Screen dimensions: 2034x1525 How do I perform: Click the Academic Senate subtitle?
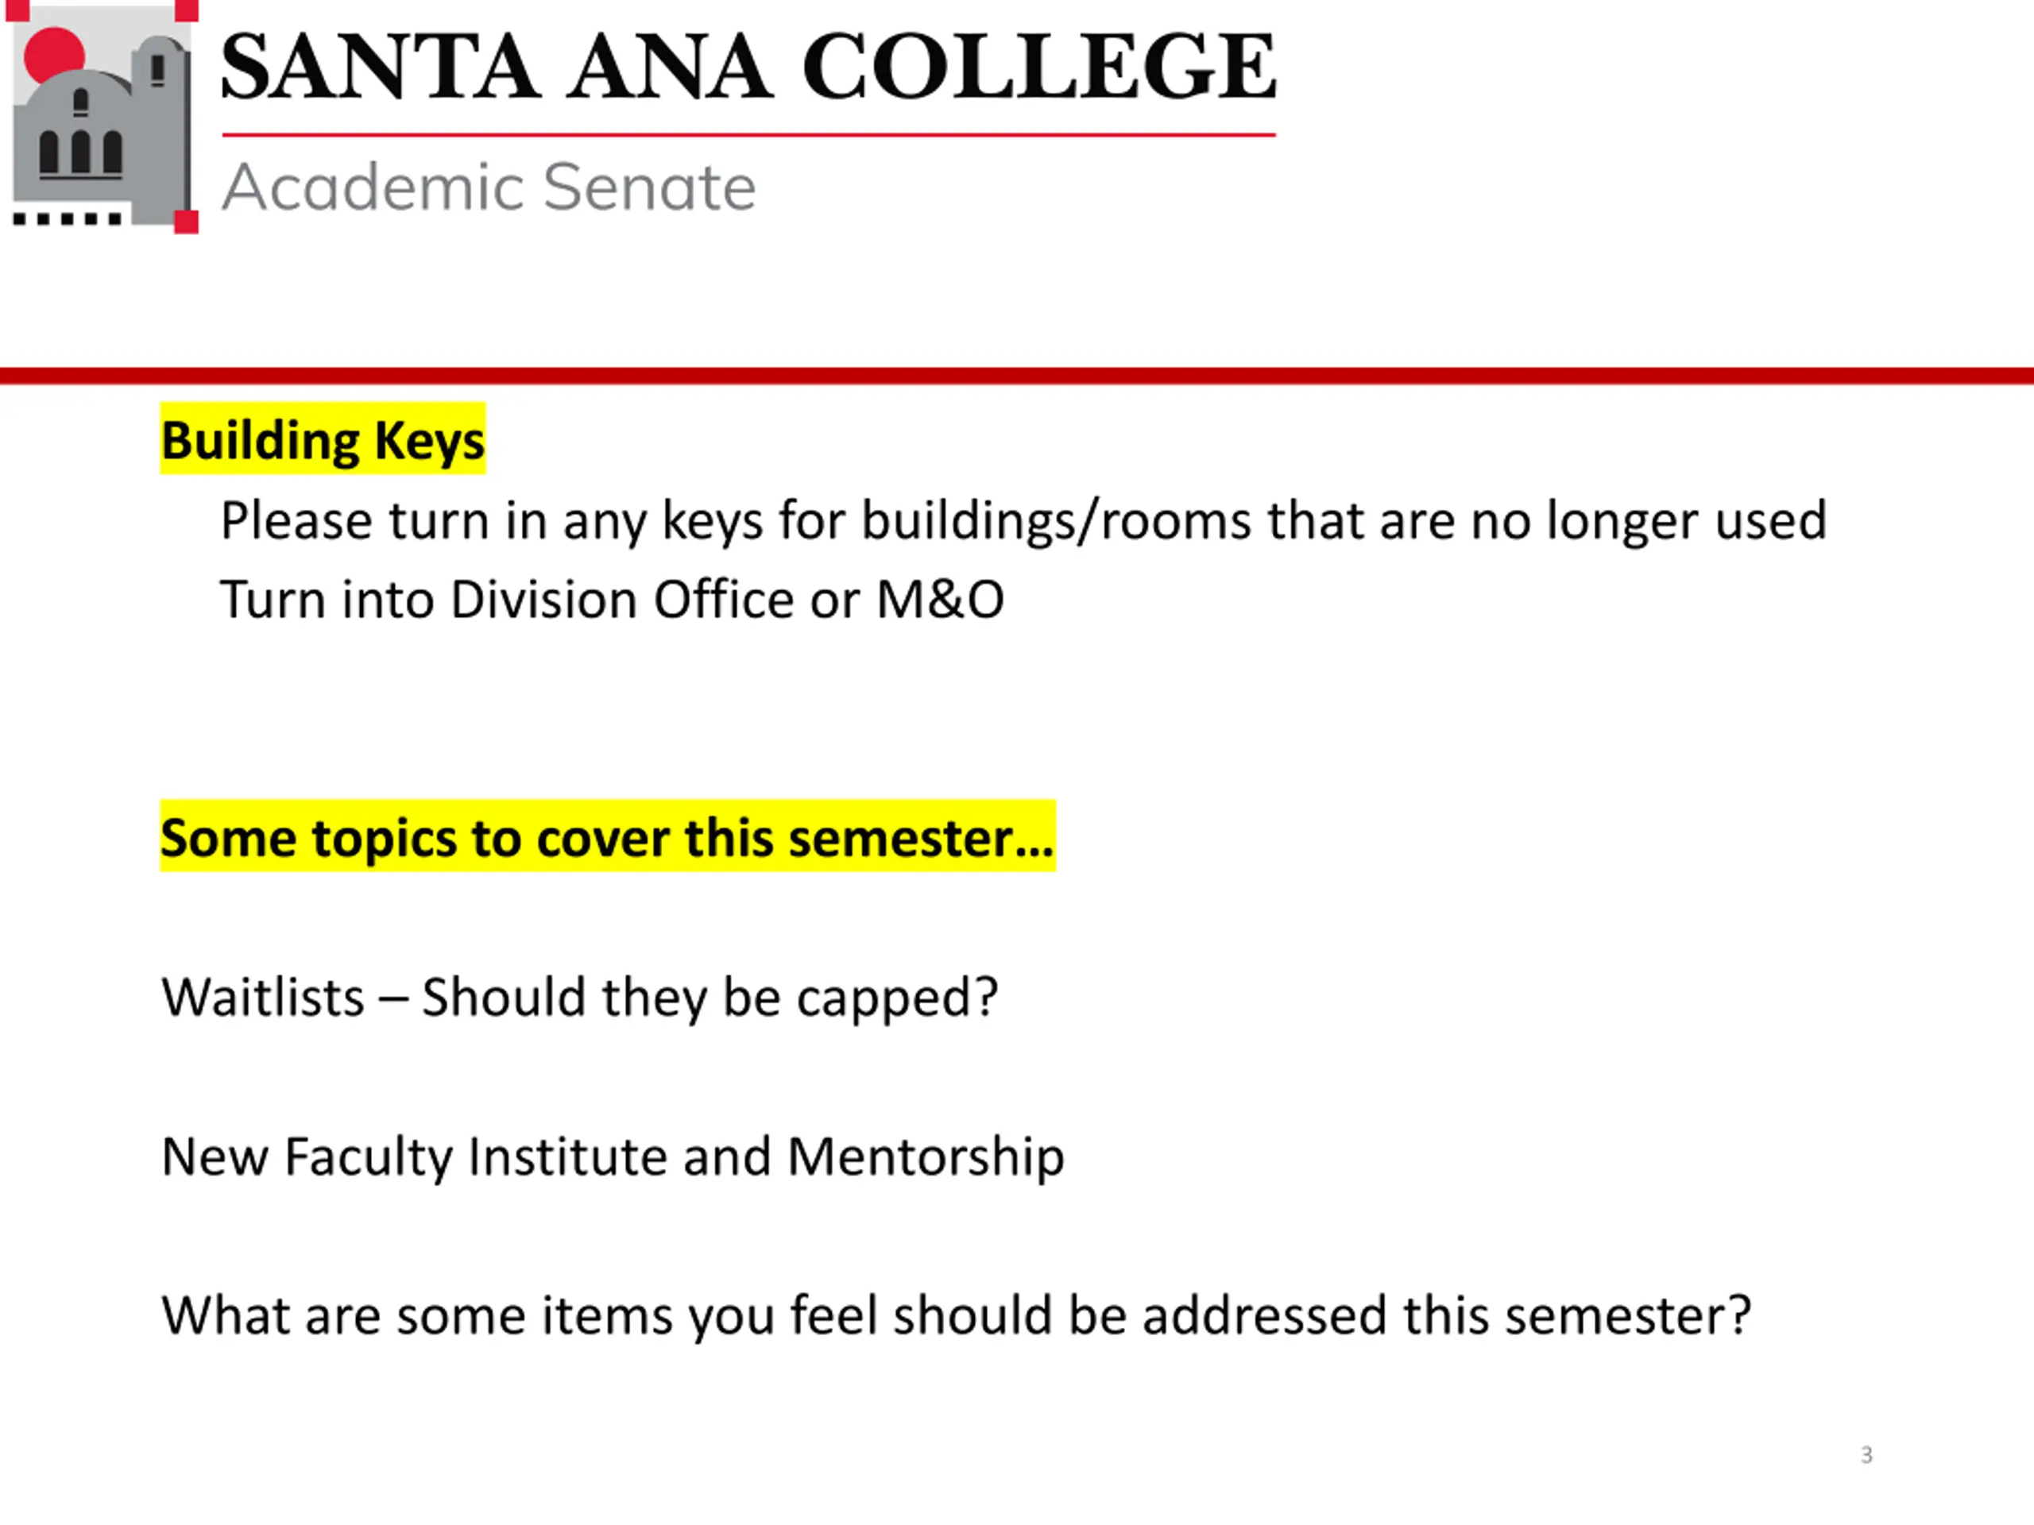pos(489,187)
